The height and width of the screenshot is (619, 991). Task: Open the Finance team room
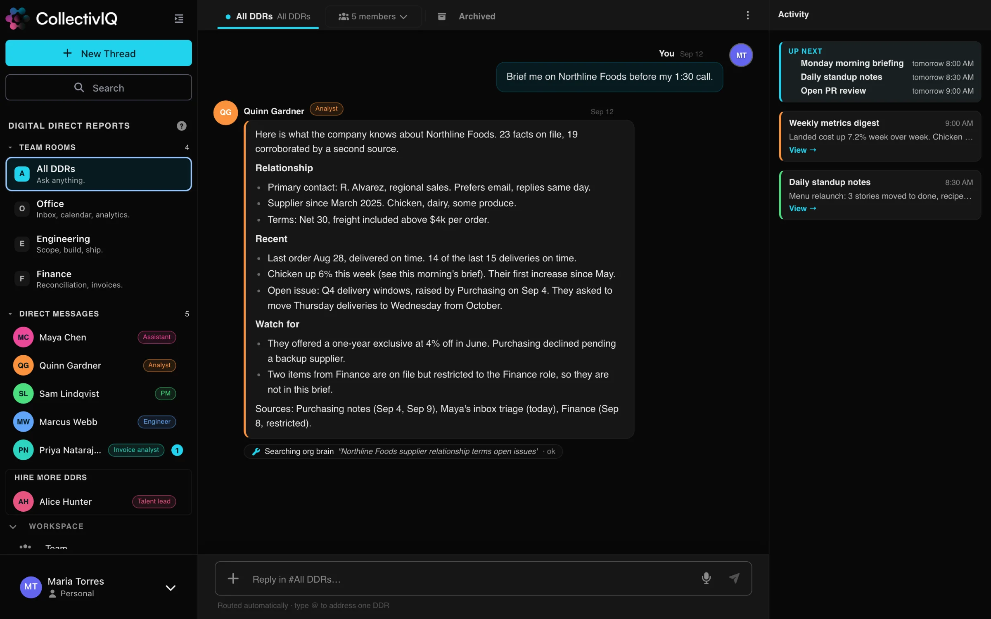tap(99, 279)
